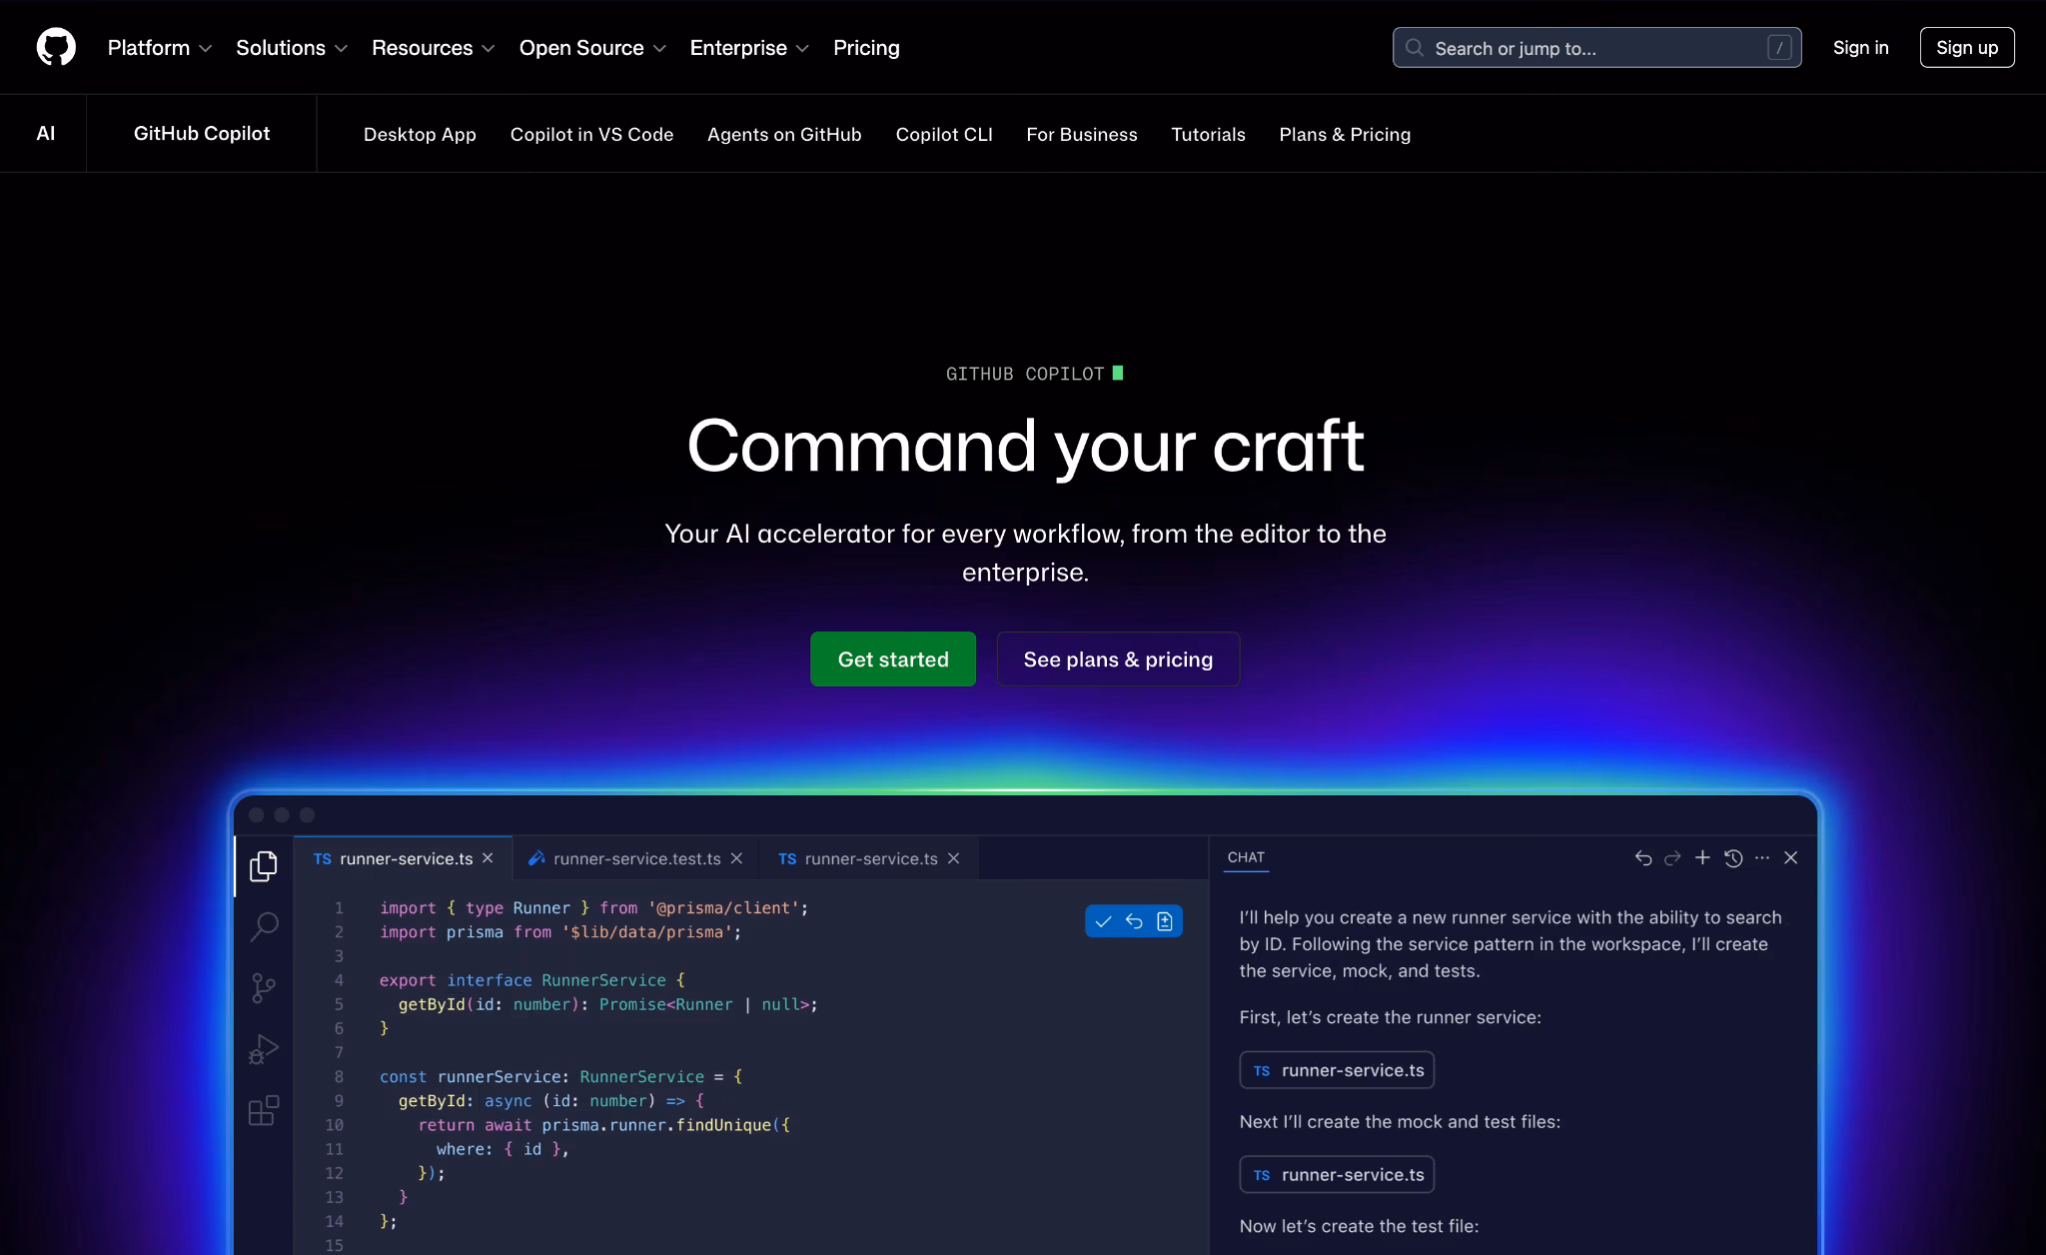Screen dimensions: 2046x1255
Task: Click the green Get started button
Action: tap(893, 658)
